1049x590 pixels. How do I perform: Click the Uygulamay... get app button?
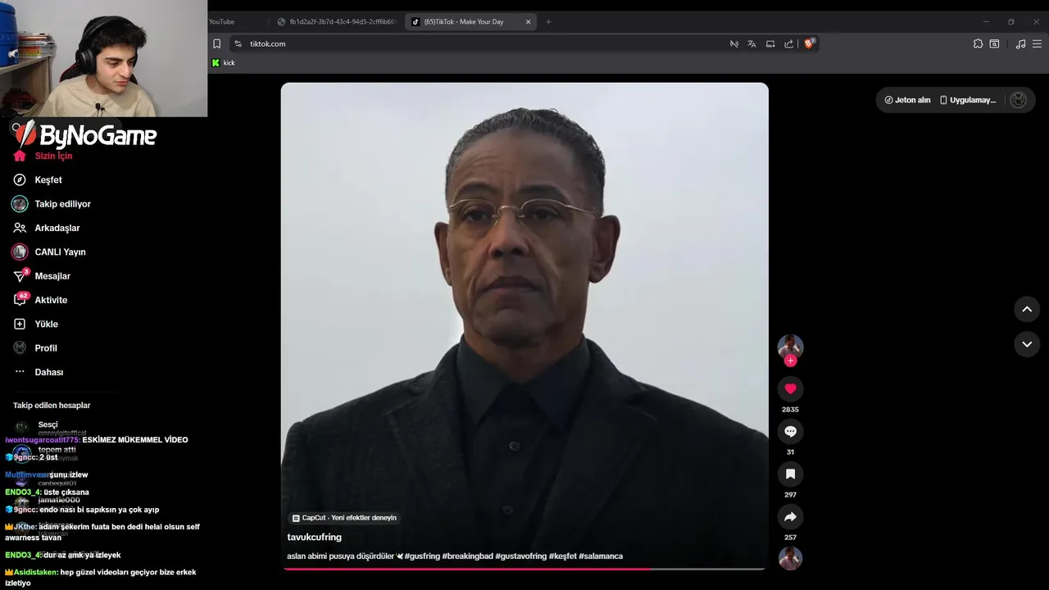pyautogui.click(x=967, y=100)
